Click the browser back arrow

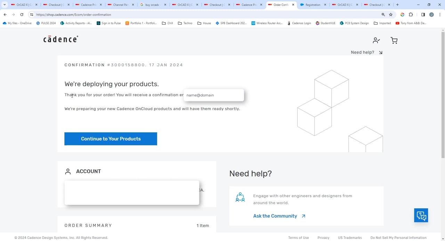tap(5, 15)
